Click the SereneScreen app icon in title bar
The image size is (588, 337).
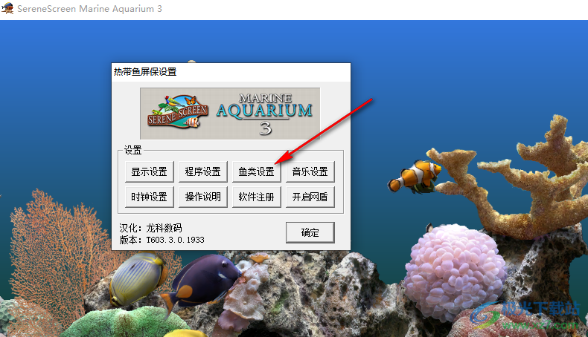(x=7, y=8)
